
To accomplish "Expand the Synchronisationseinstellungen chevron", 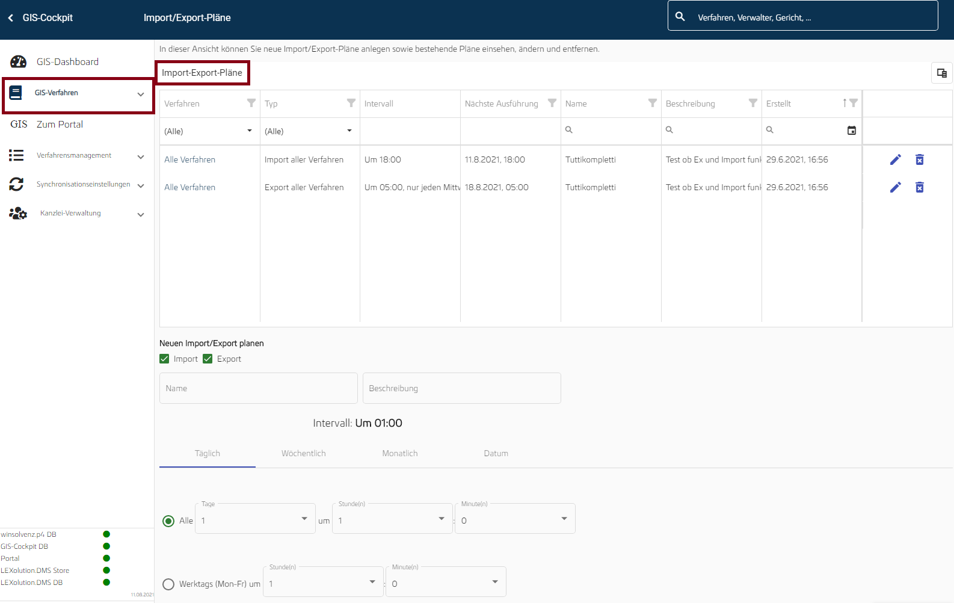I will click(141, 186).
